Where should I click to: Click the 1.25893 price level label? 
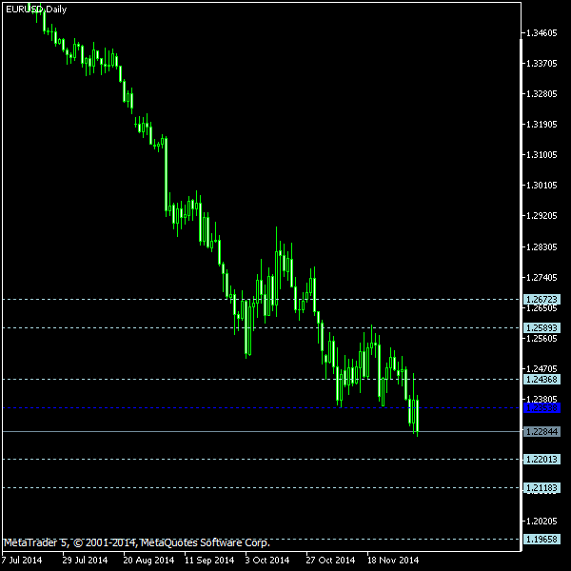click(x=541, y=327)
